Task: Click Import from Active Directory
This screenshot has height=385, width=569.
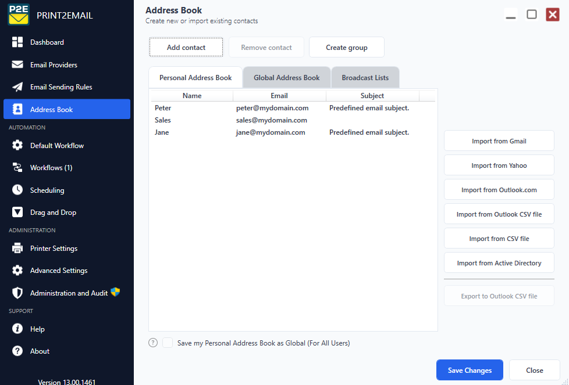Action: (x=499, y=262)
